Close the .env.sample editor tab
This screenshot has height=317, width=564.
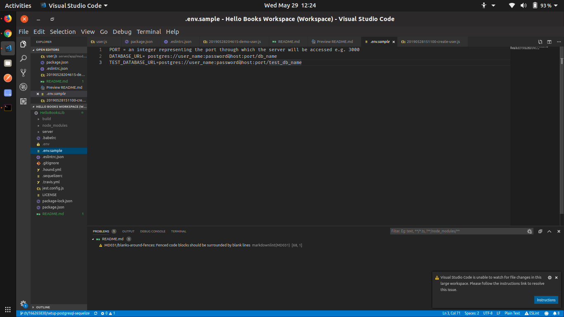393,42
